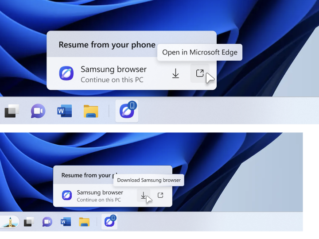Click the lighthouse search highlight on the lower taskbar
Screen dimensions: 319x239
[10, 222]
